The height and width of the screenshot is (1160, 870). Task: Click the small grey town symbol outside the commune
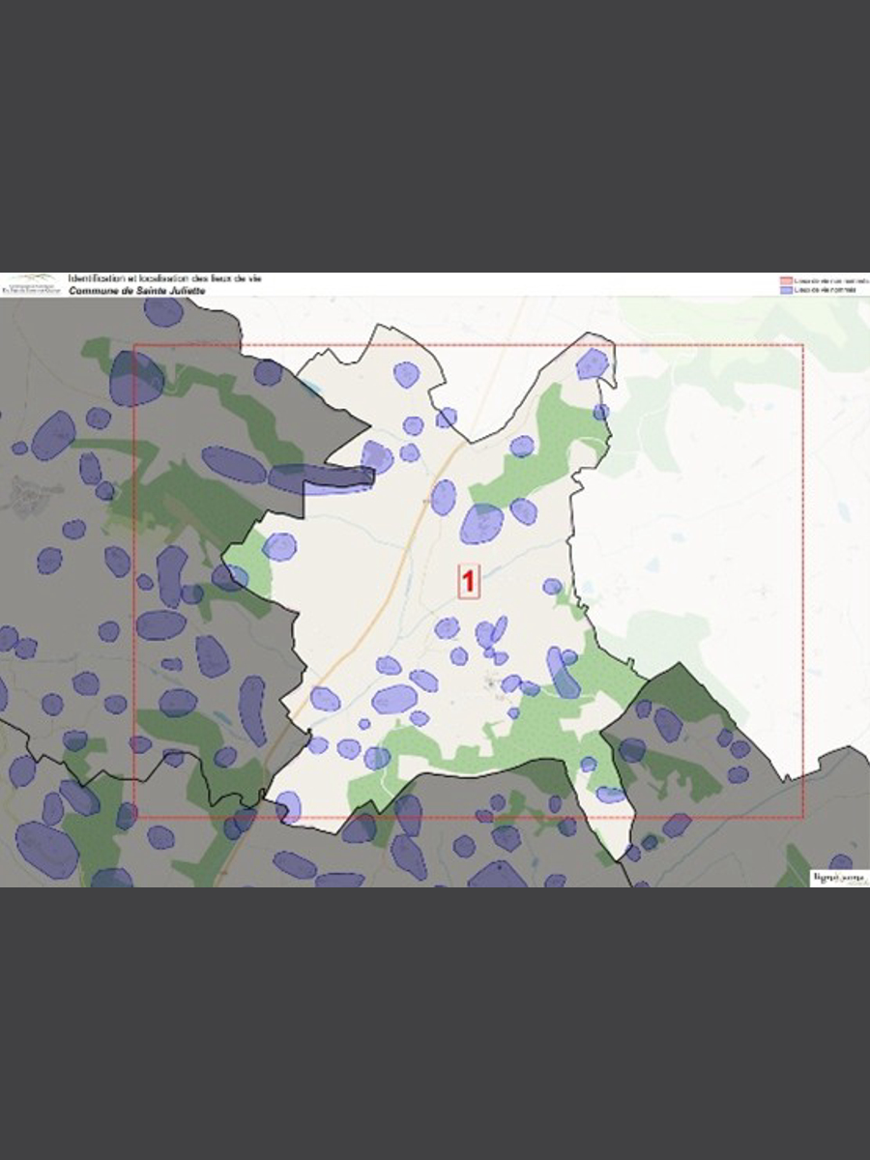[x=28, y=495]
